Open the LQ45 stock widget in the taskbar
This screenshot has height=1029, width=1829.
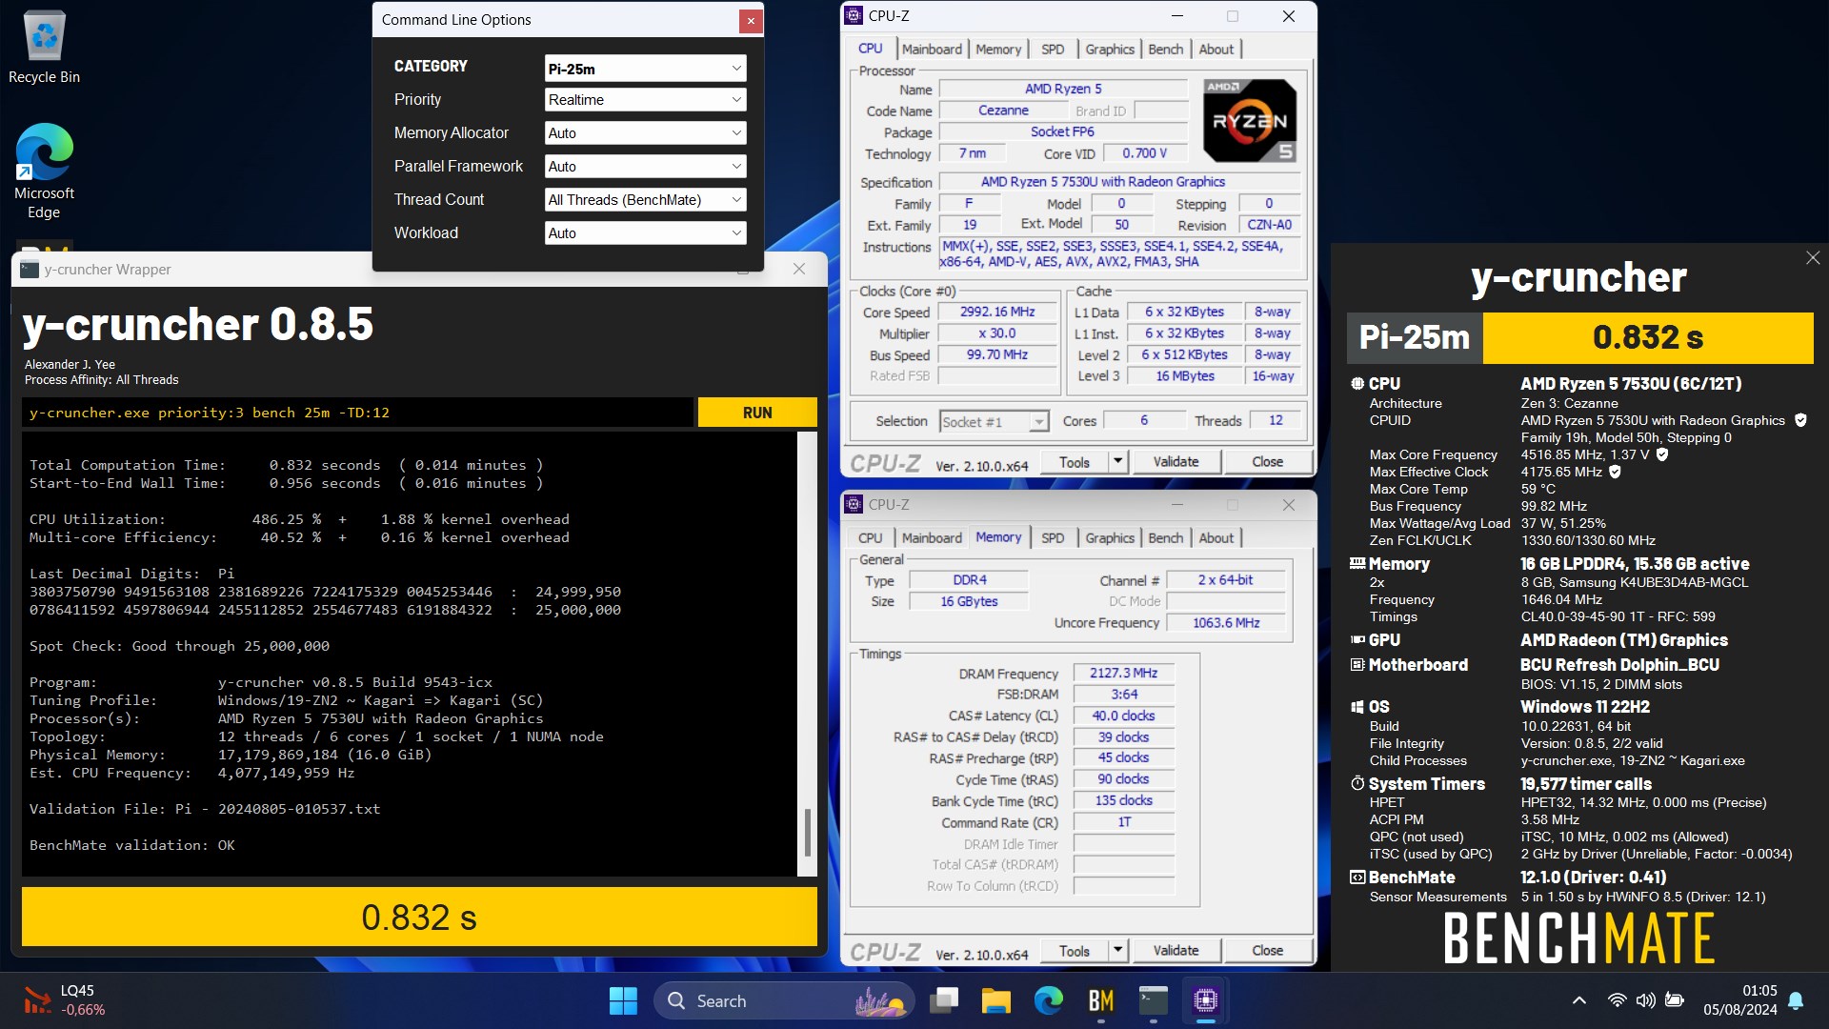[x=65, y=1000]
